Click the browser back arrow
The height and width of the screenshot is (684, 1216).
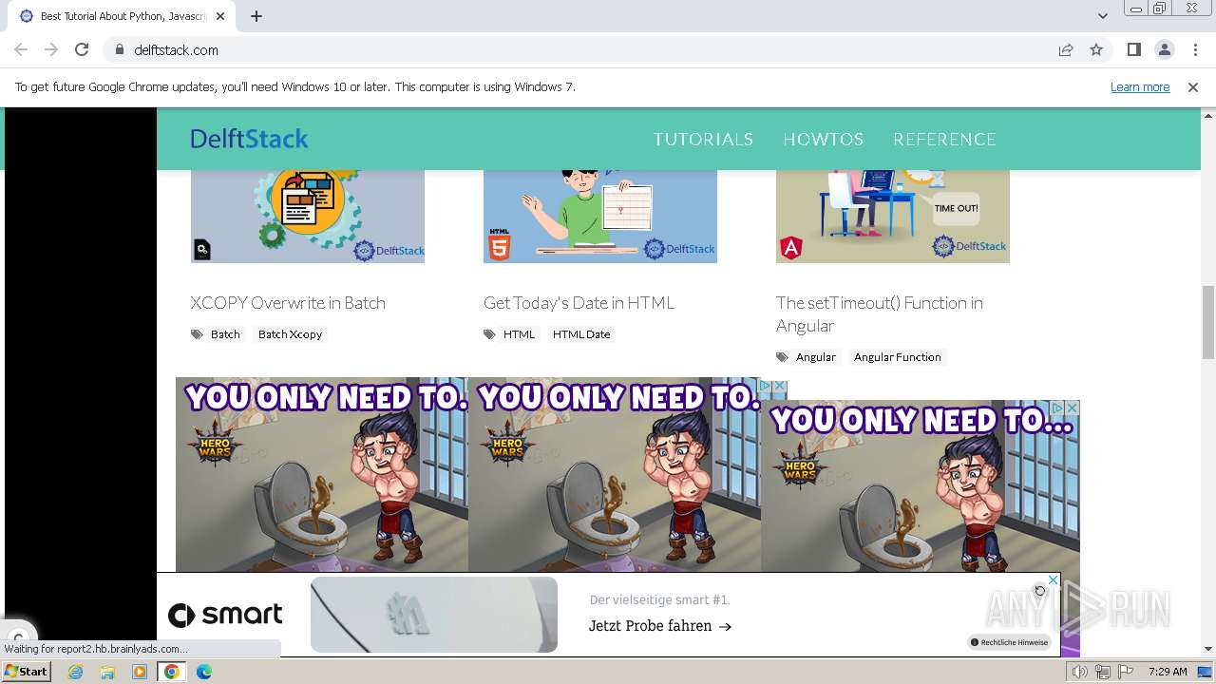pos(21,49)
